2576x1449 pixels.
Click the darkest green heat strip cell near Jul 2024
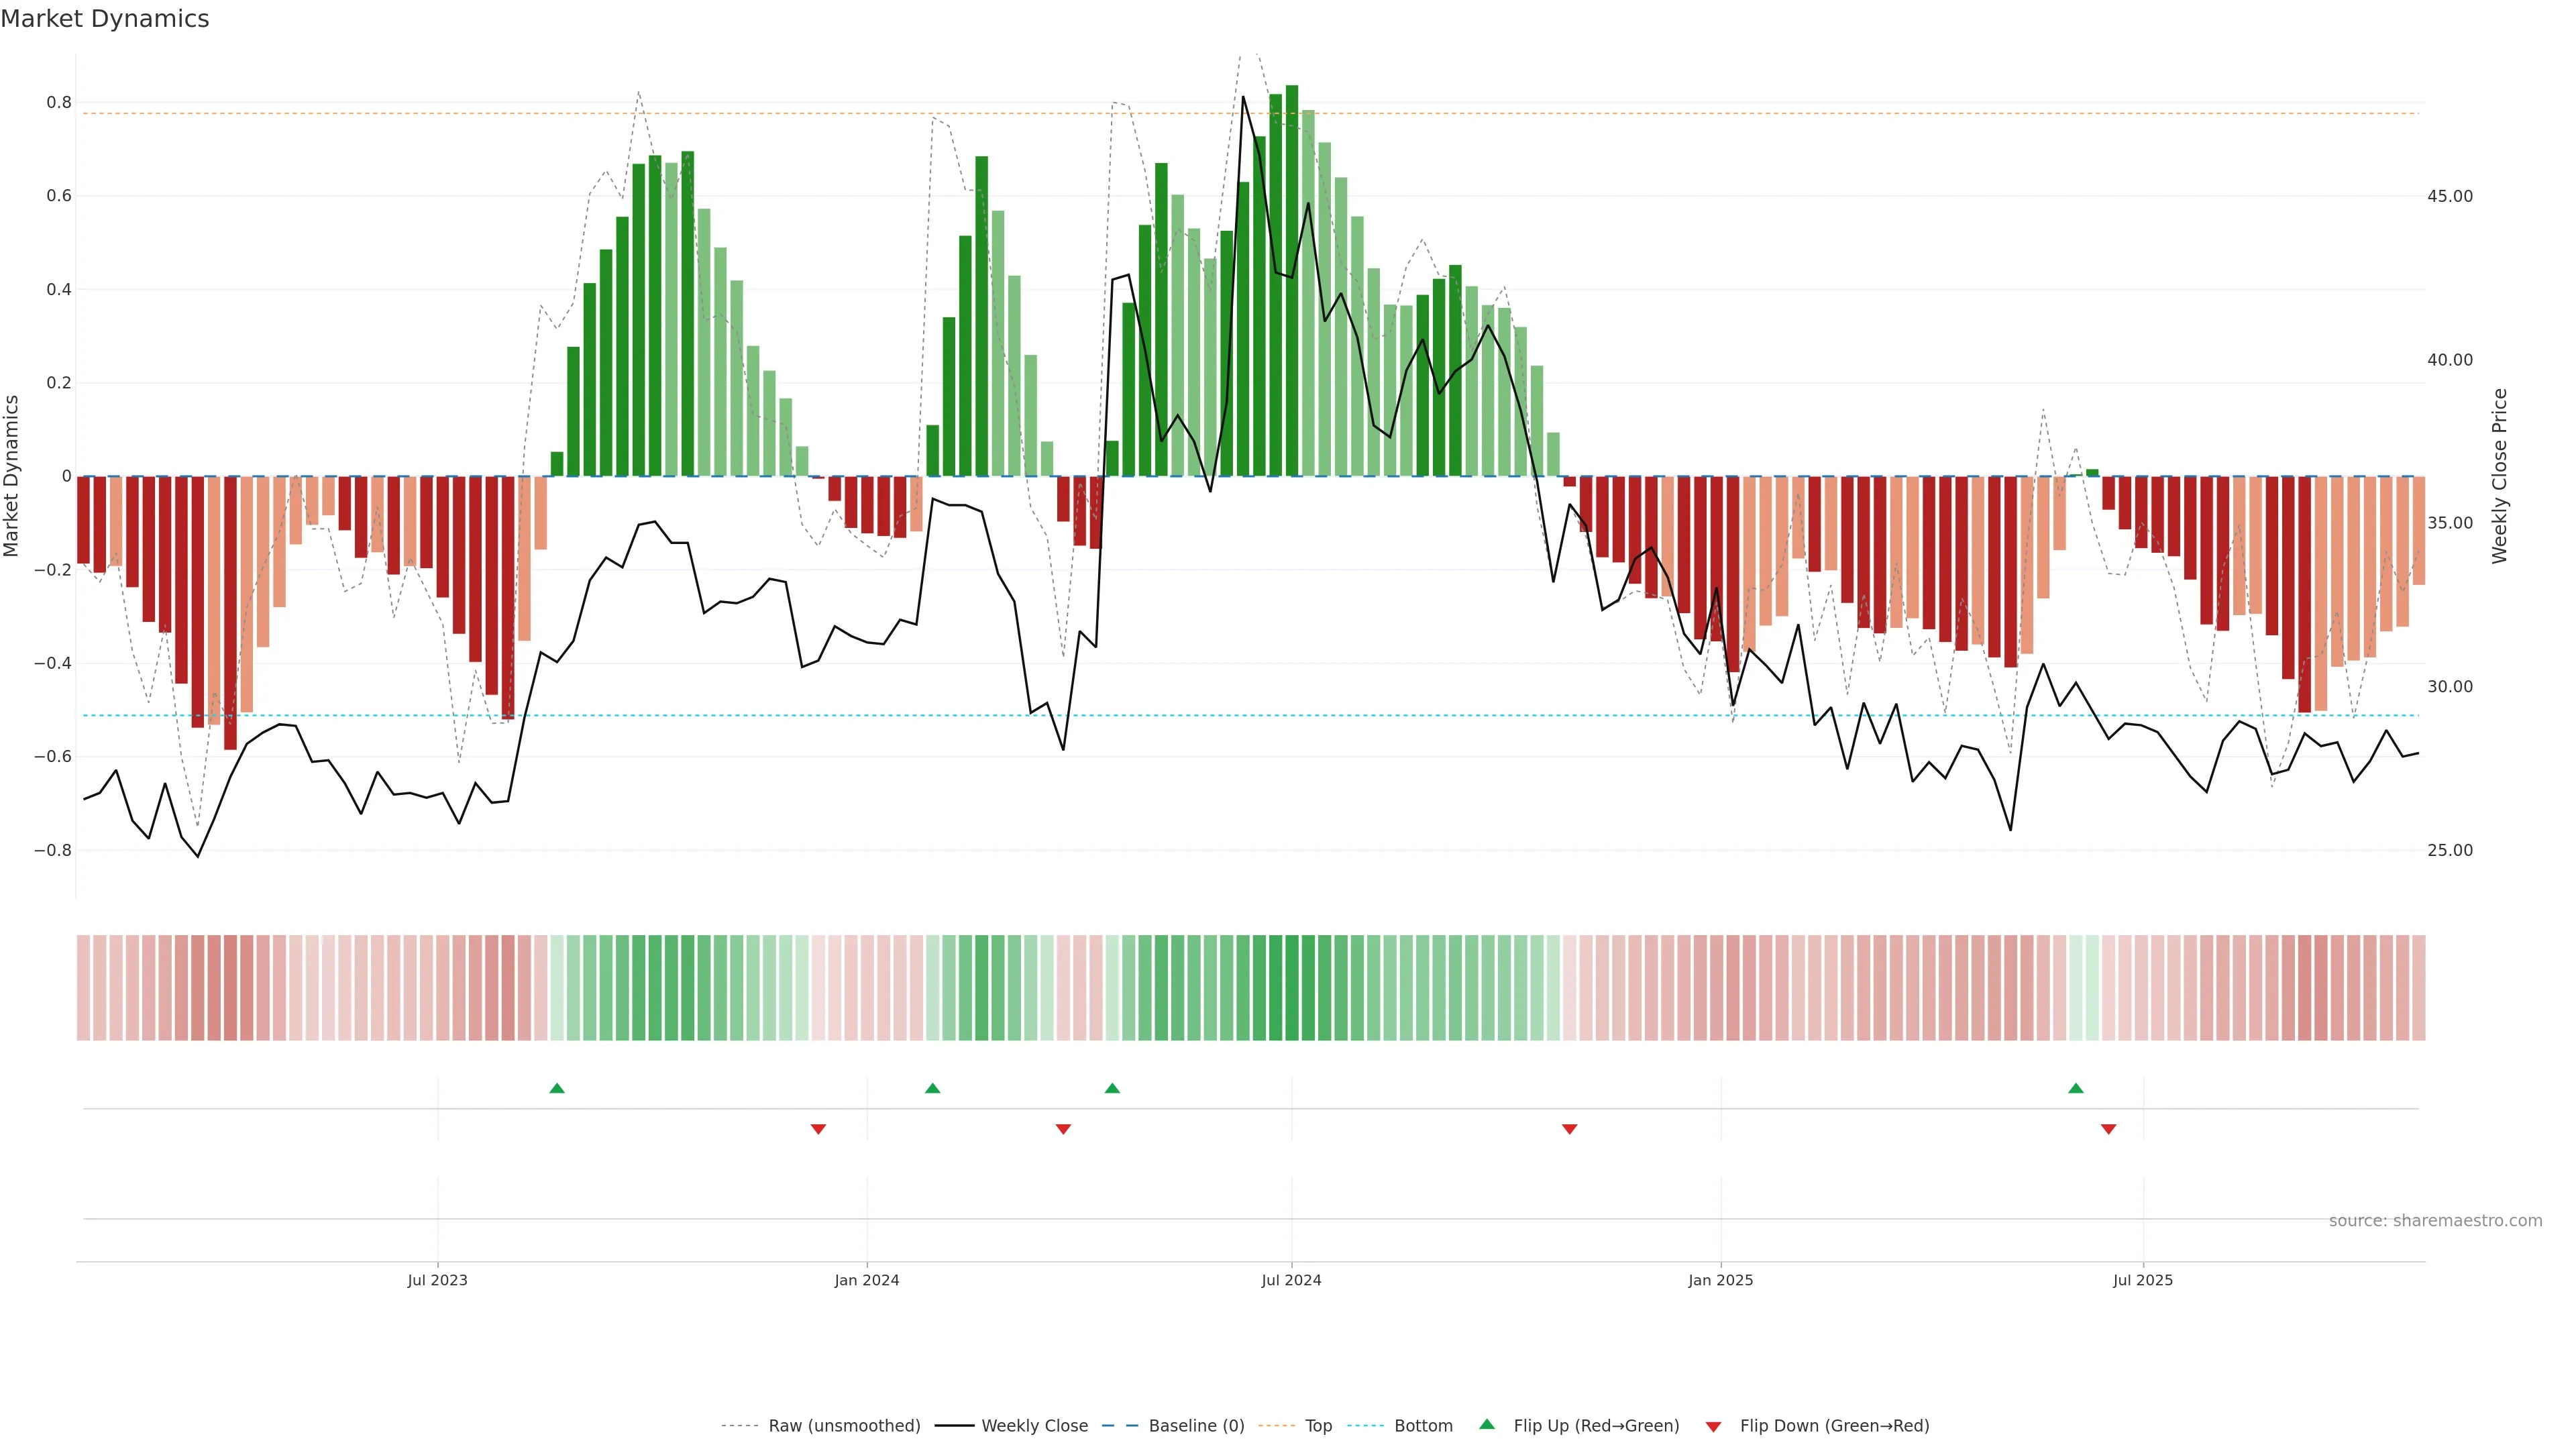(1291, 987)
